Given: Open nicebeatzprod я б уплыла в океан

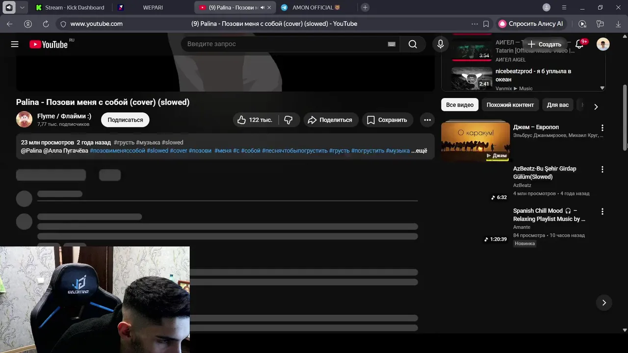Looking at the screenshot, I should click(533, 75).
